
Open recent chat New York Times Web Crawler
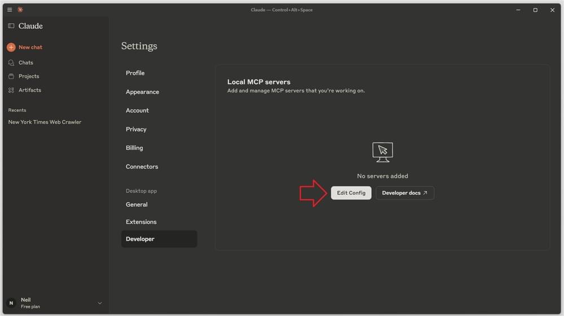[45, 122]
